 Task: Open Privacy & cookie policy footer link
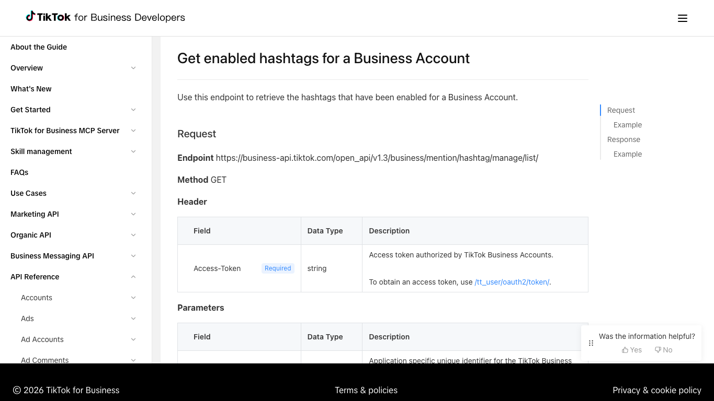click(657, 390)
